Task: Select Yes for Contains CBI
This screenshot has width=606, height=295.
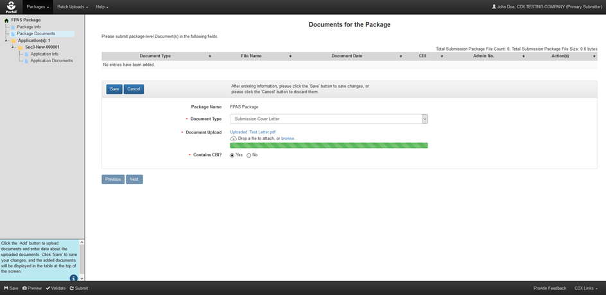Action: pos(232,155)
